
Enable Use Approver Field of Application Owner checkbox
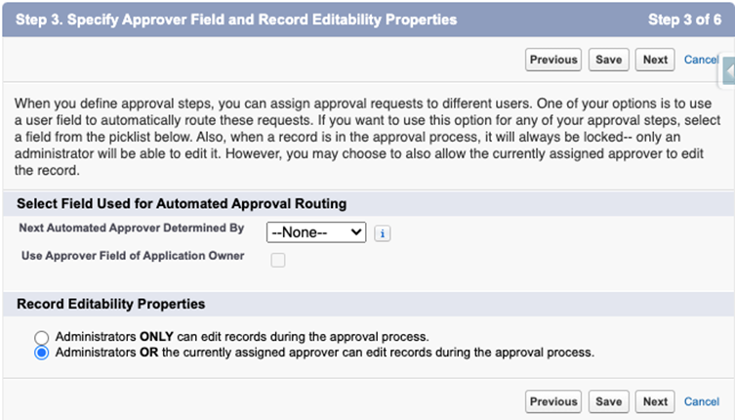(278, 260)
